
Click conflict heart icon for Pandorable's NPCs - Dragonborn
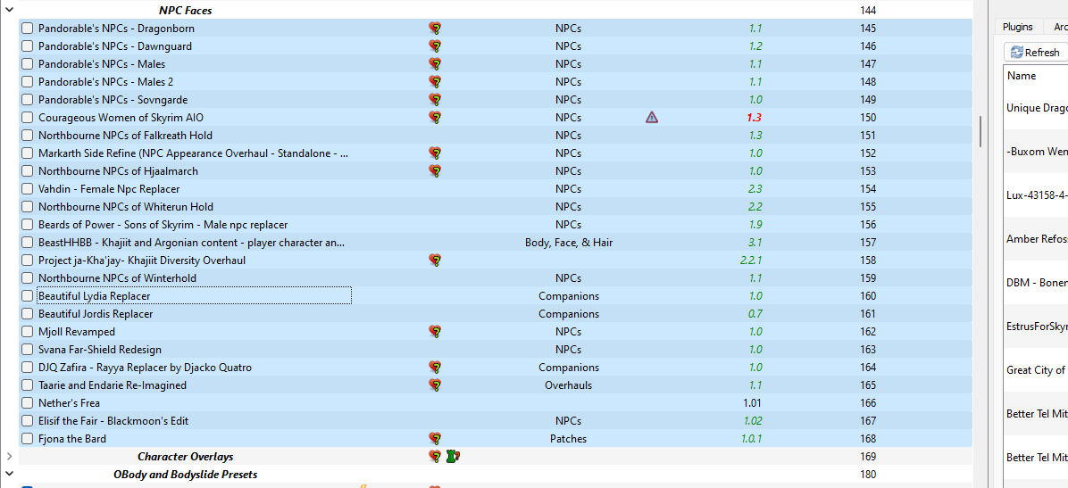point(435,29)
